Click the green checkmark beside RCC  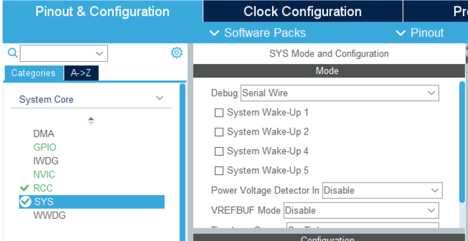(24, 188)
